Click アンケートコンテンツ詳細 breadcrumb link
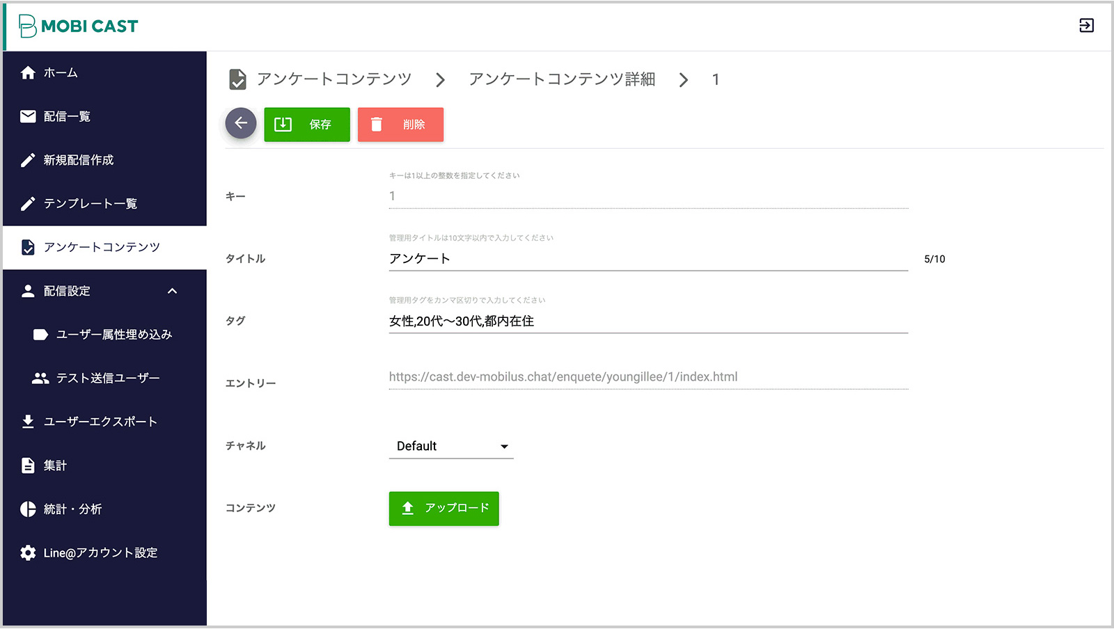 tap(562, 79)
